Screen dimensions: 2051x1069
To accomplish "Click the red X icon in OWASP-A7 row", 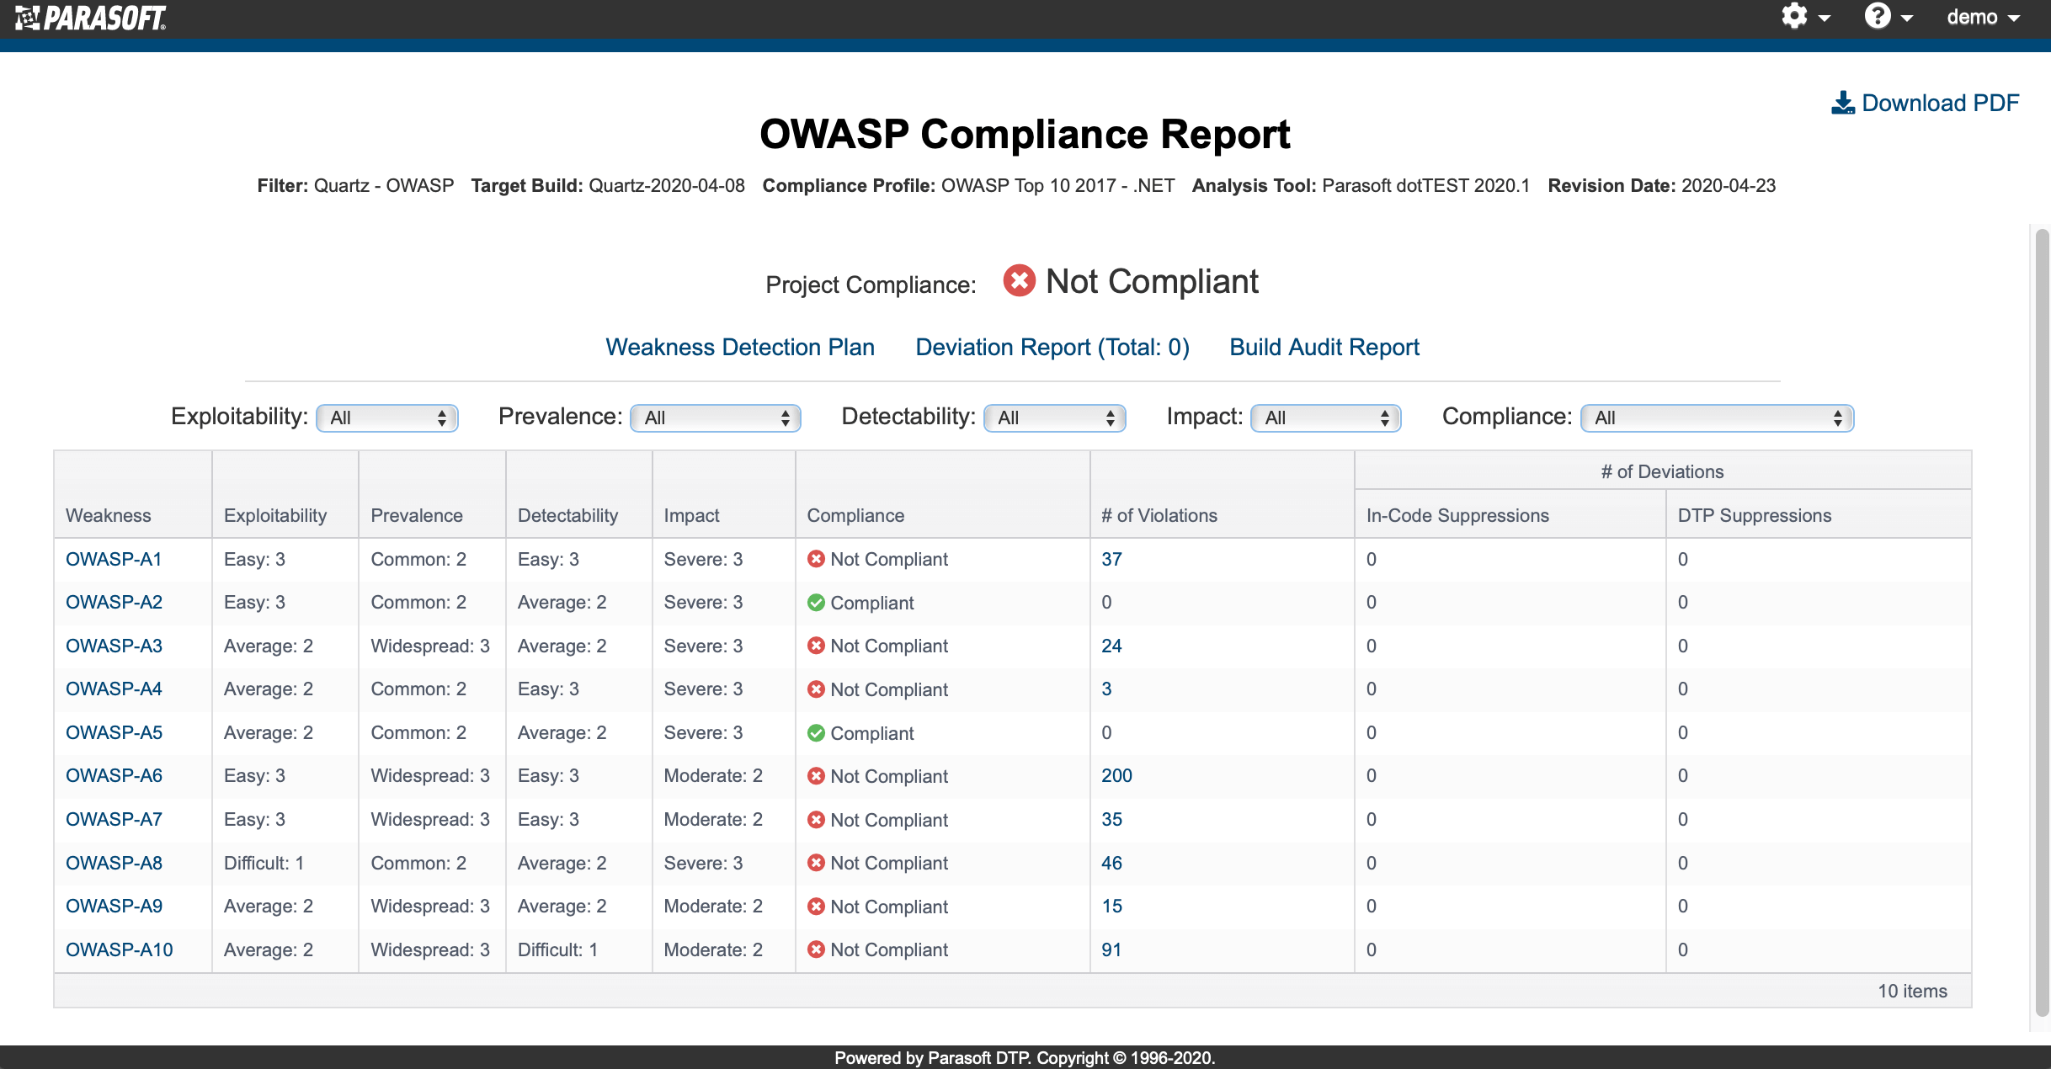I will click(x=816, y=820).
